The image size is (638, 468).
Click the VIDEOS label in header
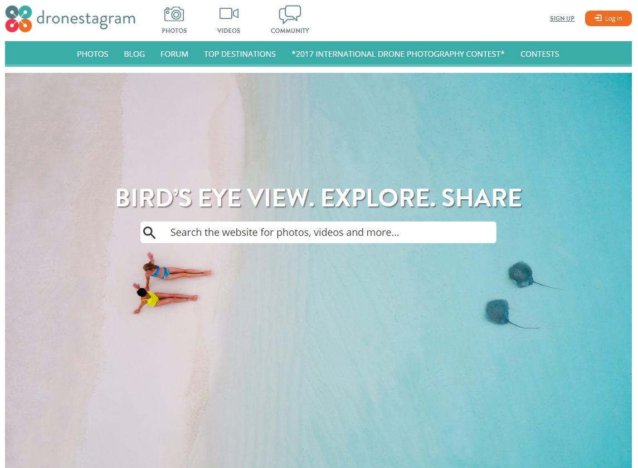[x=228, y=31]
